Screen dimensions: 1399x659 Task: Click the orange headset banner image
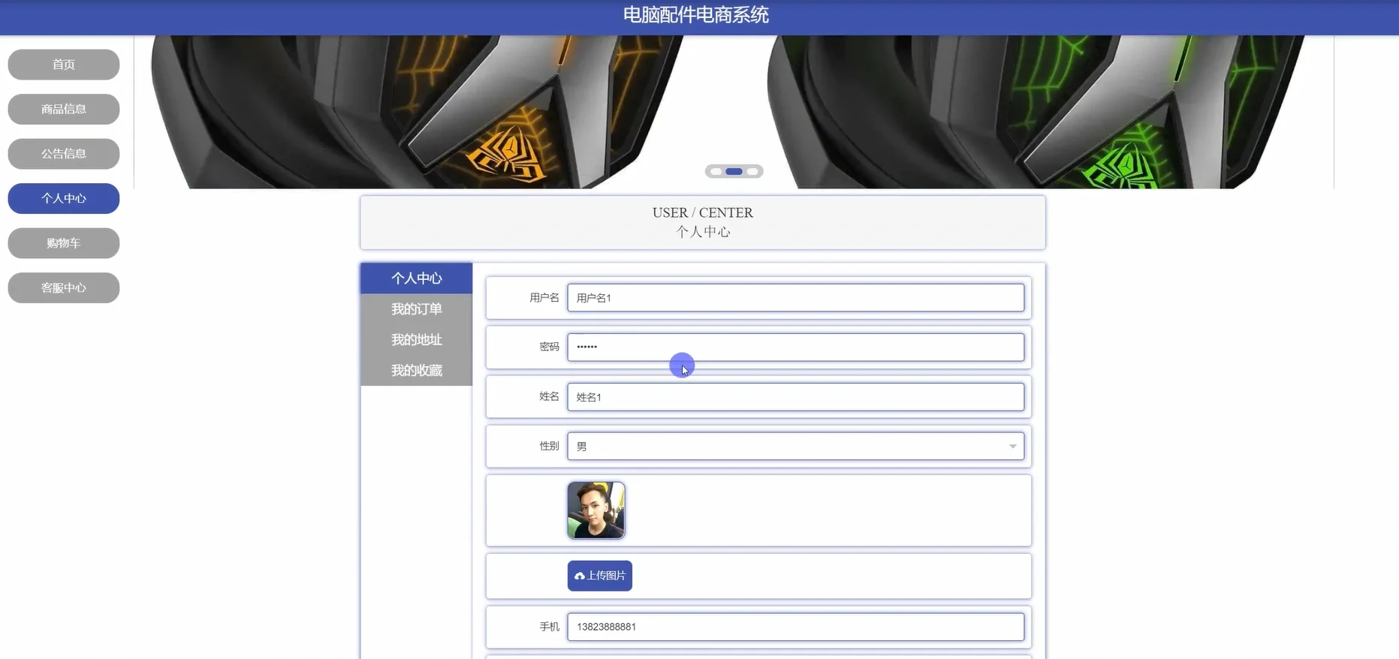(x=417, y=112)
